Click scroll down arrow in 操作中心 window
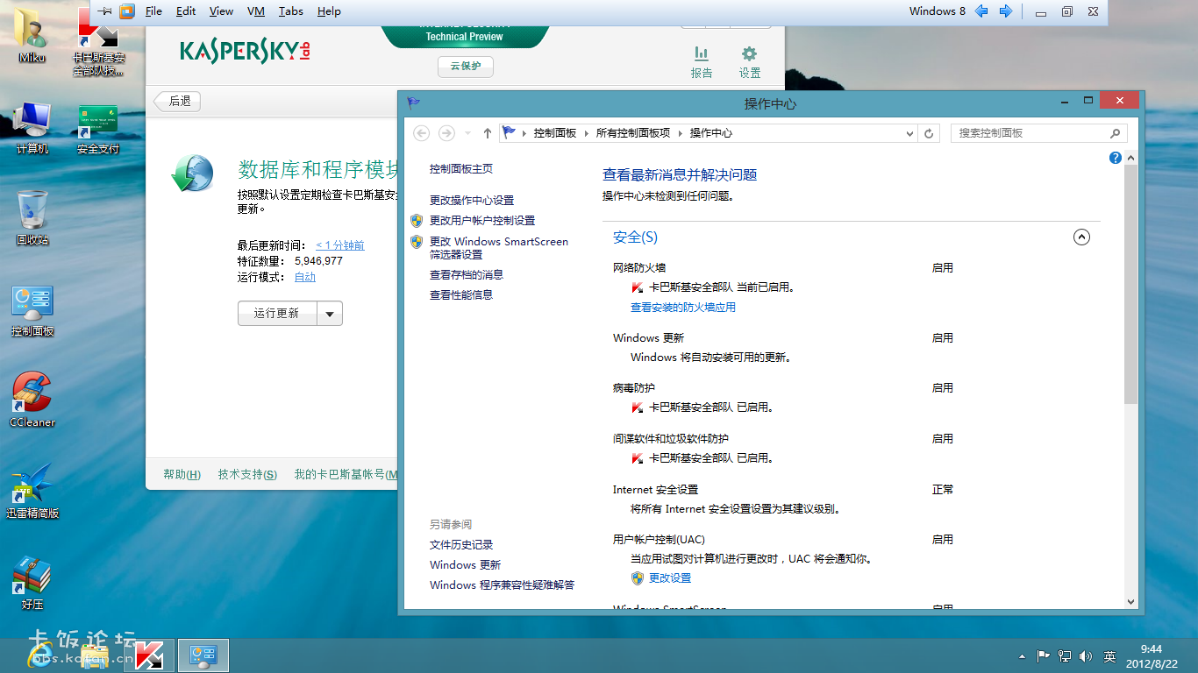 [x=1130, y=602]
